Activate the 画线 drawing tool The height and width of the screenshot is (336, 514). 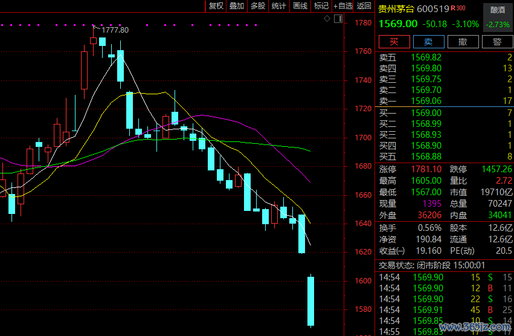300,6
